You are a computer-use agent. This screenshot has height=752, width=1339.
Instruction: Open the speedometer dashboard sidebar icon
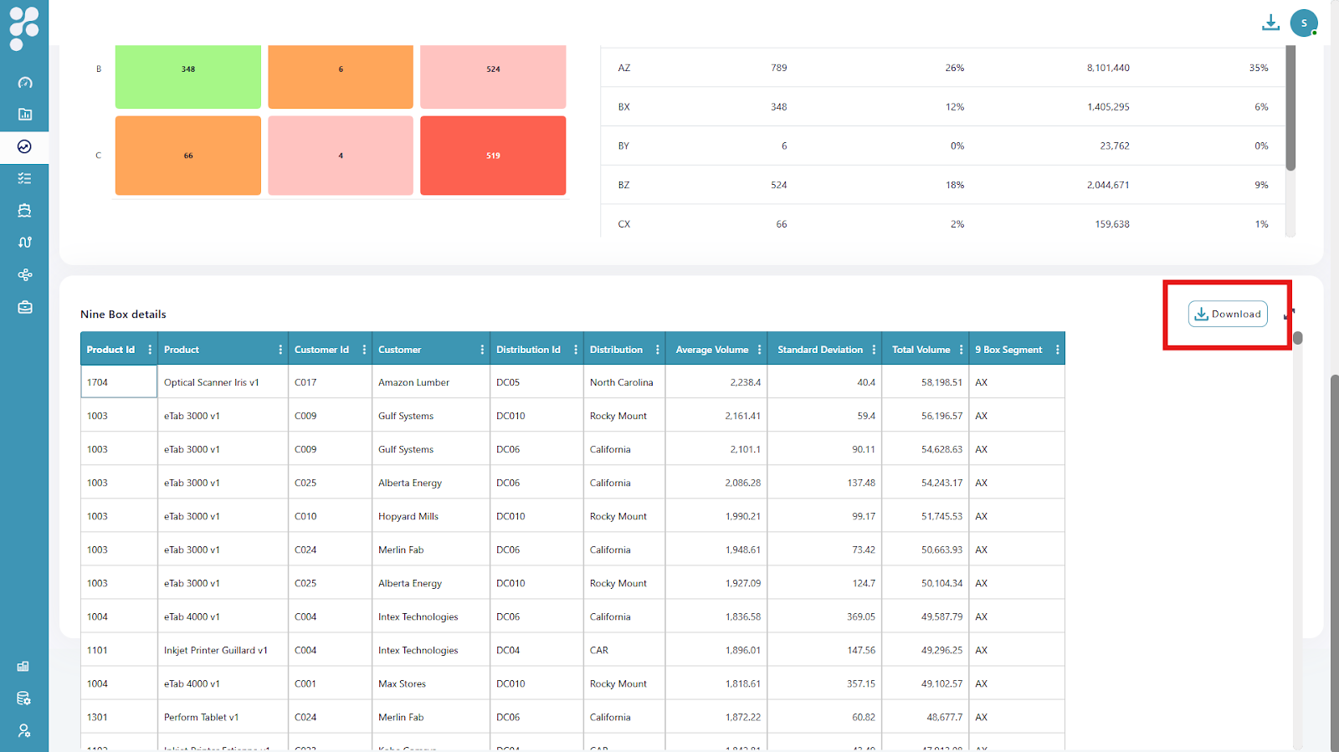coord(24,83)
